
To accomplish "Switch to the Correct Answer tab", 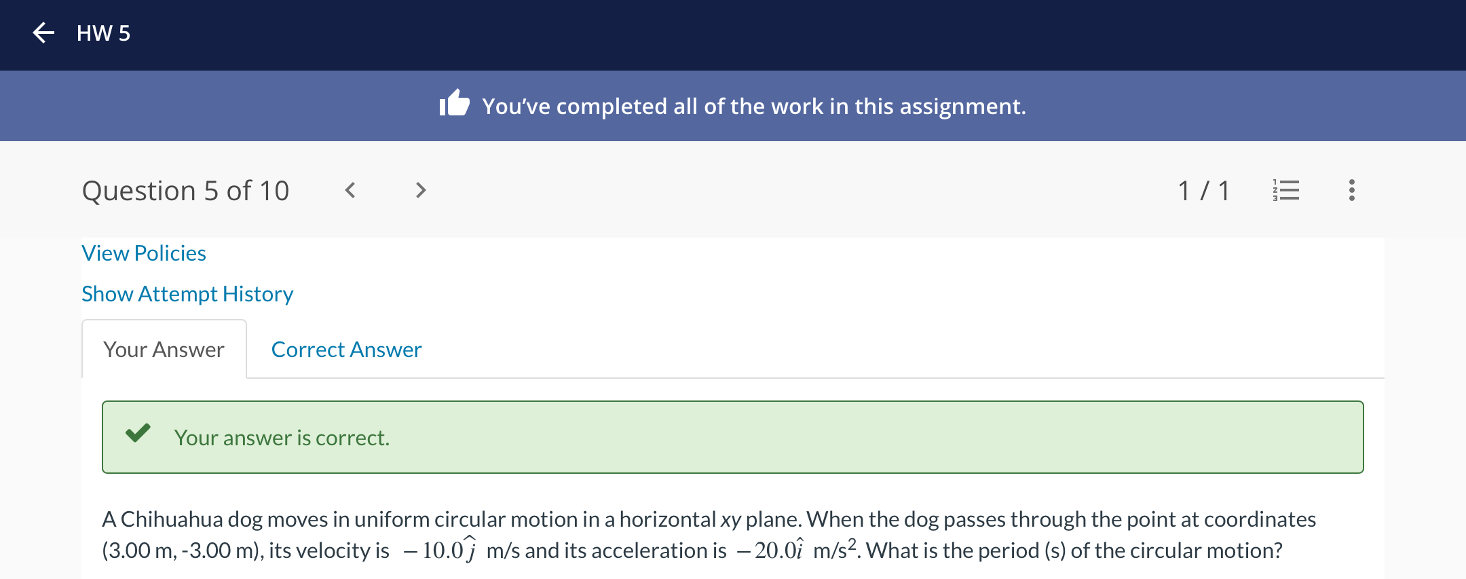I will click(x=346, y=350).
